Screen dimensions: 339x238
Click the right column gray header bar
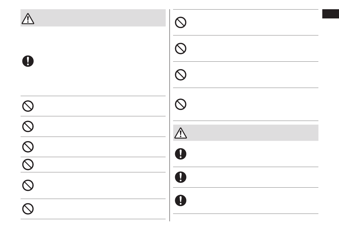click(246, 133)
